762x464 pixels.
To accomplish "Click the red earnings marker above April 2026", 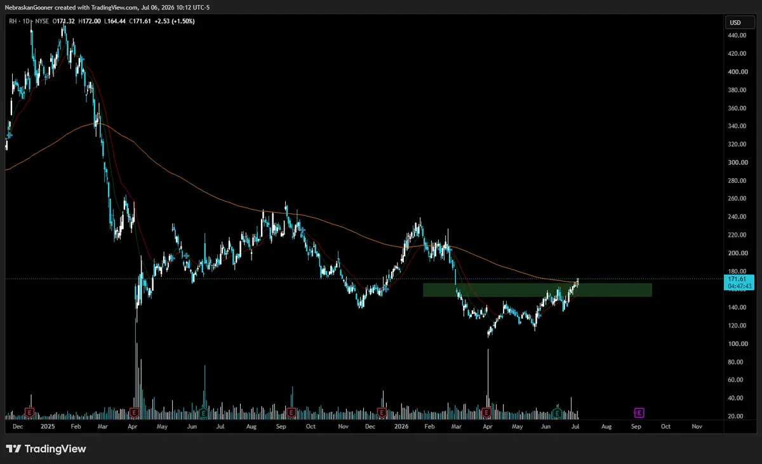I will click(x=486, y=413).
